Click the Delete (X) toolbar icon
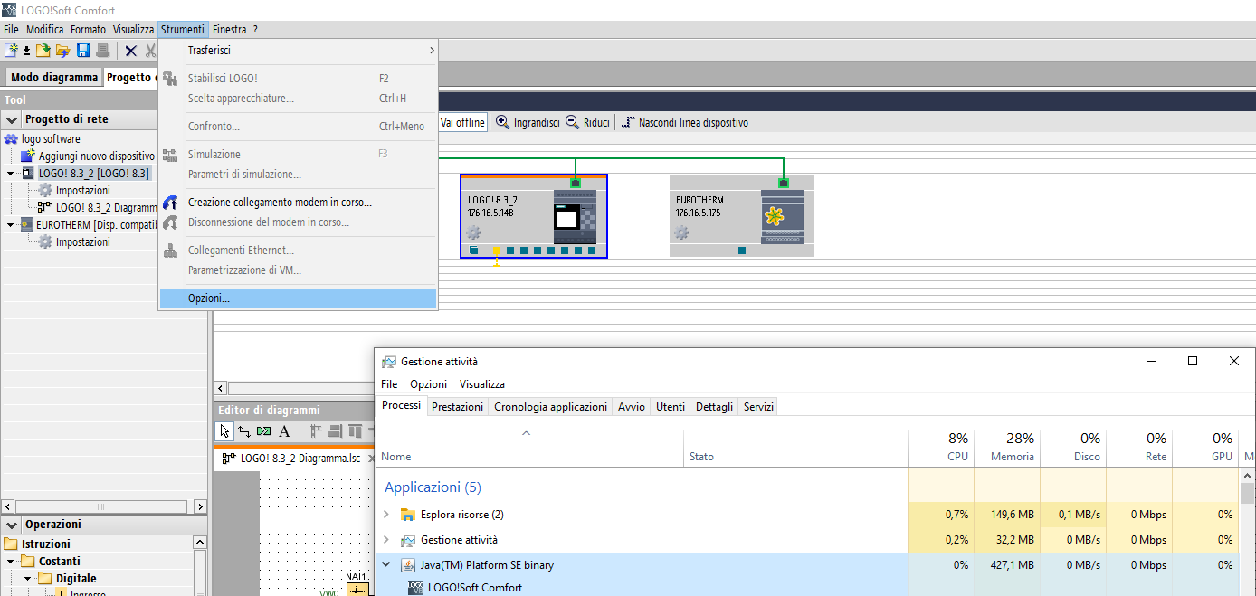Viewport: 1256px width, 596px height. coord(131,51)
